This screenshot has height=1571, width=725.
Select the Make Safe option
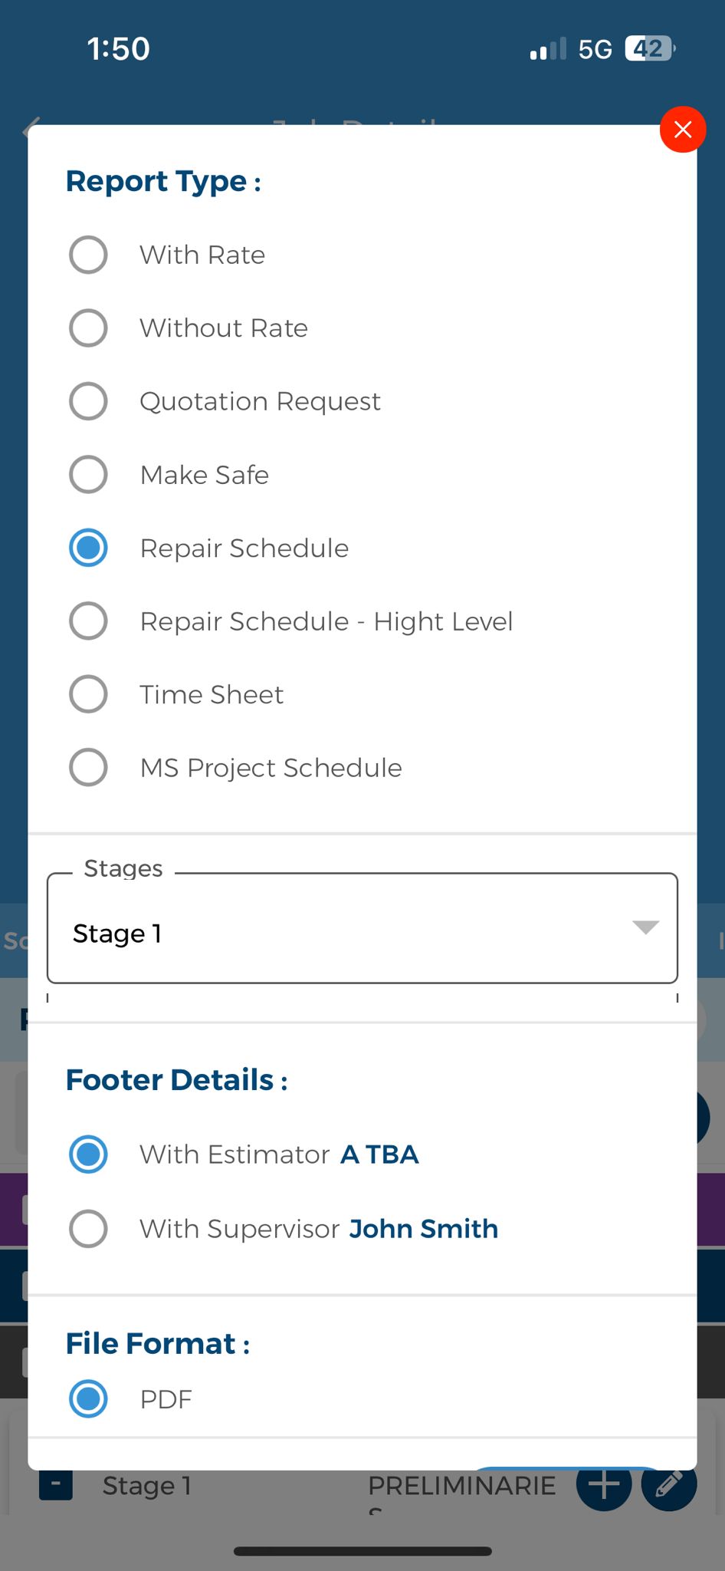pos(89,475)
